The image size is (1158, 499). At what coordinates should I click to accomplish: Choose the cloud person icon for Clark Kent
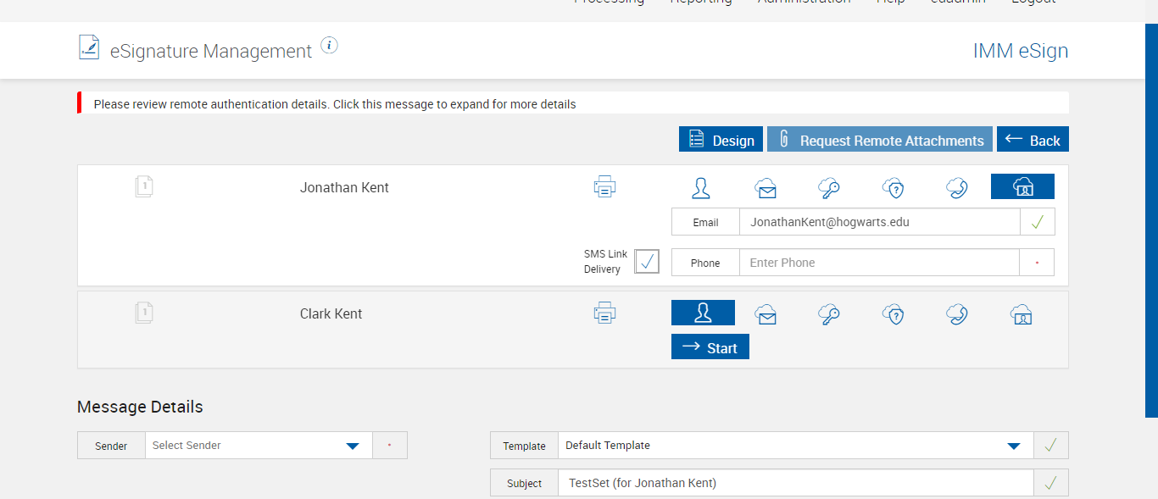pos(1022,315)
